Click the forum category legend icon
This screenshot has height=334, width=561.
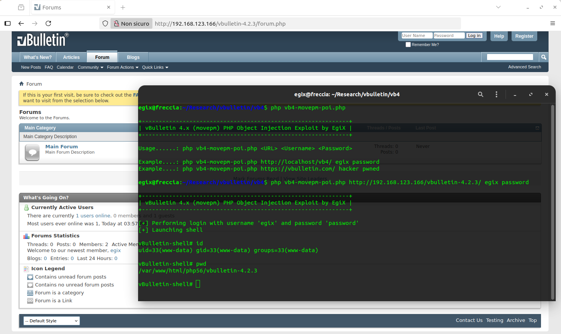point(30,293)
